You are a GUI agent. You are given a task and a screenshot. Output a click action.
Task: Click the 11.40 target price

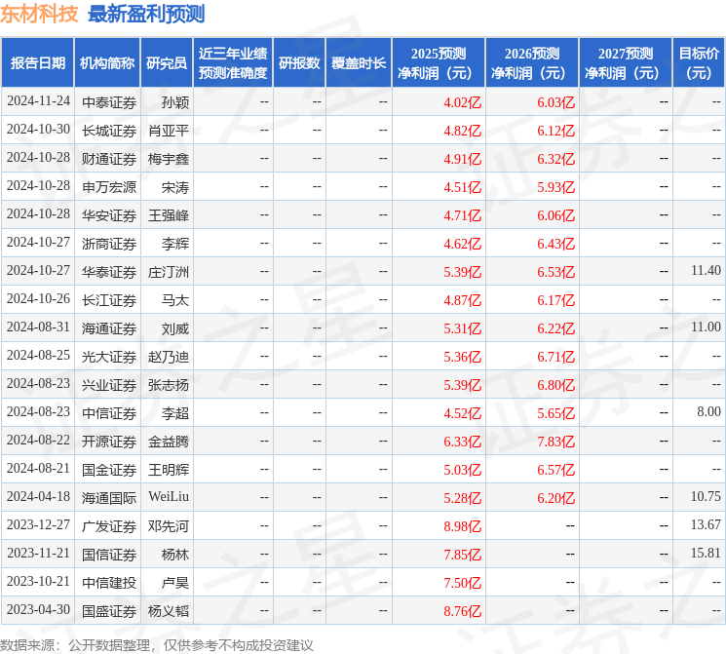pyautogui.click(x=707, y=270)
